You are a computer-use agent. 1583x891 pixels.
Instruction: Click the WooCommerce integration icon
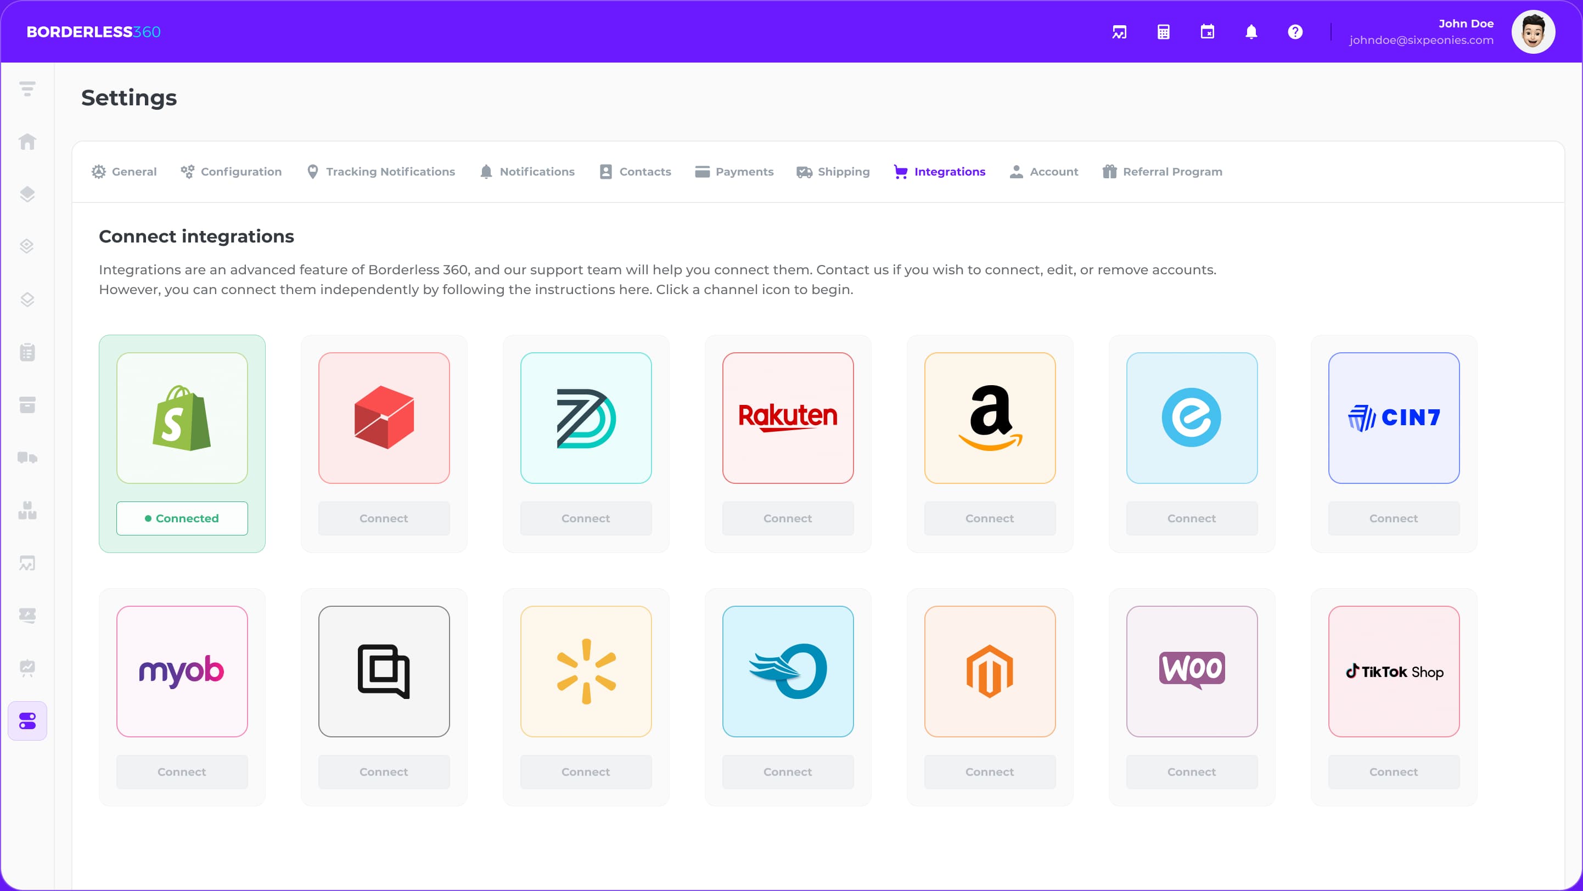coord(1191,670)
